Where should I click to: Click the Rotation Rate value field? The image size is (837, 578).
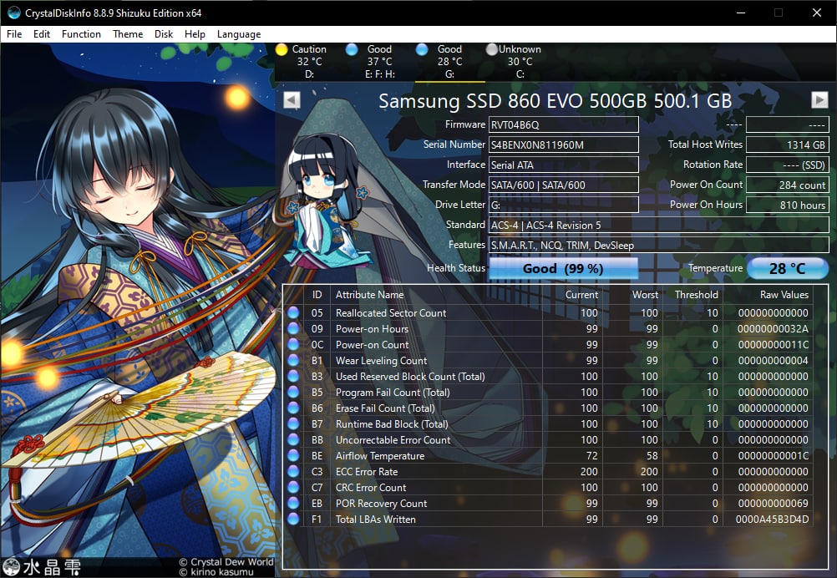788,165
